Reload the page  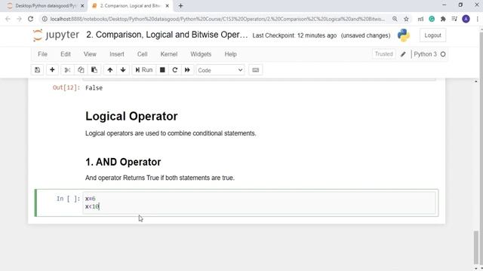tap(30, 19)
